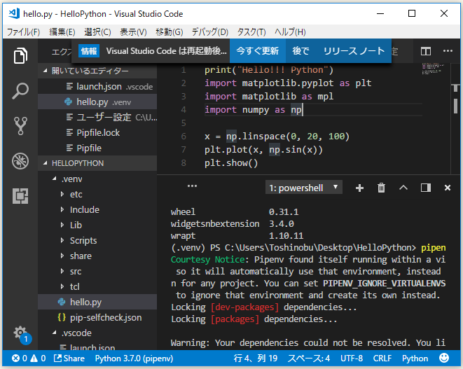Click the Python file icon of open hello.py
Screen dimensions: 463x369
click(x=68, y=102)
